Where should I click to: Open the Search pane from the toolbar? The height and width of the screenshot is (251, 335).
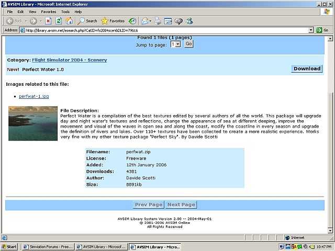[87, 21]
